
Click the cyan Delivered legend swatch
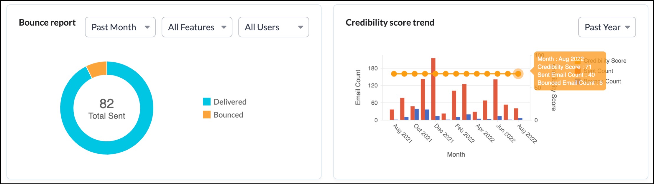tap(207, 102)
